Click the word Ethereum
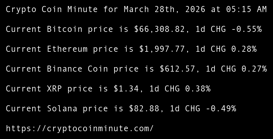The height and width of the screenshot is (139, 273). 67,49
